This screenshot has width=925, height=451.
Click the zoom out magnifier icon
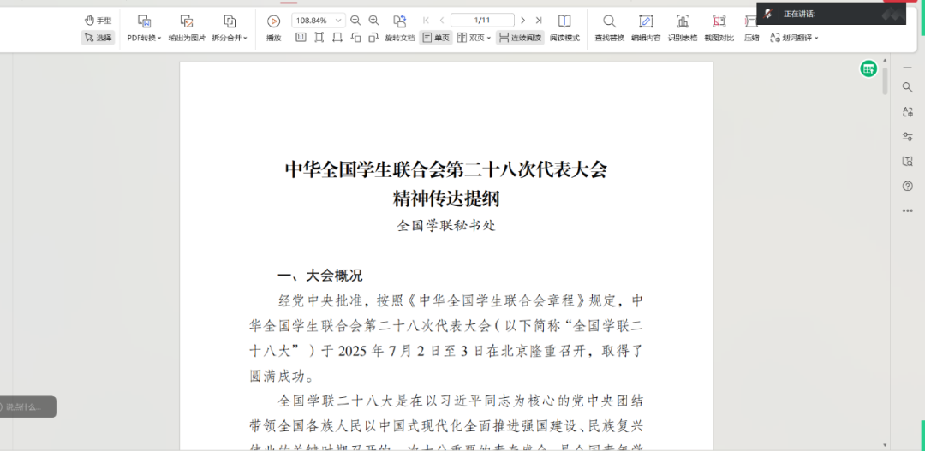(355, 20)
